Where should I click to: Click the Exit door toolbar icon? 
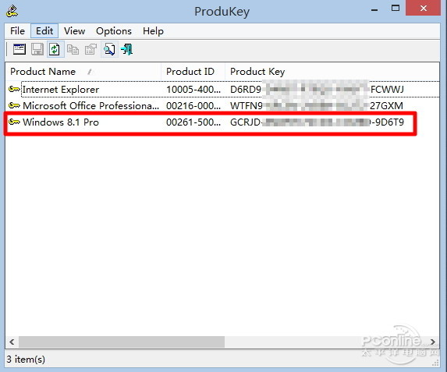pyautogui.click(x=127, y=49)
